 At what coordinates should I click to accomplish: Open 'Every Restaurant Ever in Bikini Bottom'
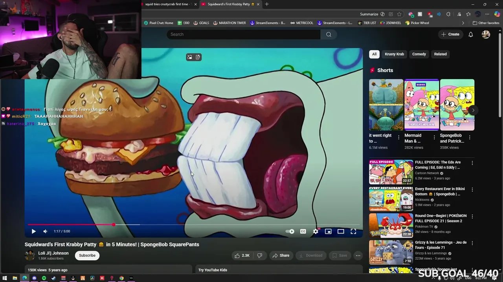click(x=391, y=199)
